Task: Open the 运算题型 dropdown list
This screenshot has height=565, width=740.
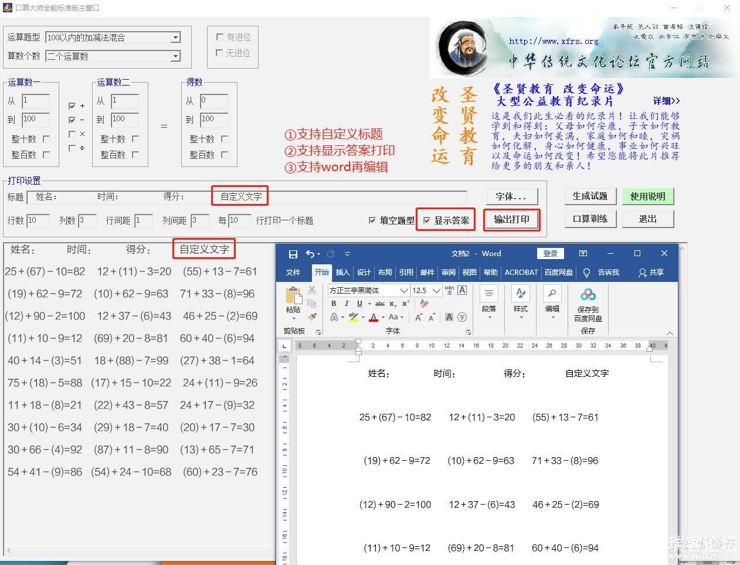Action: coord(175,38)
